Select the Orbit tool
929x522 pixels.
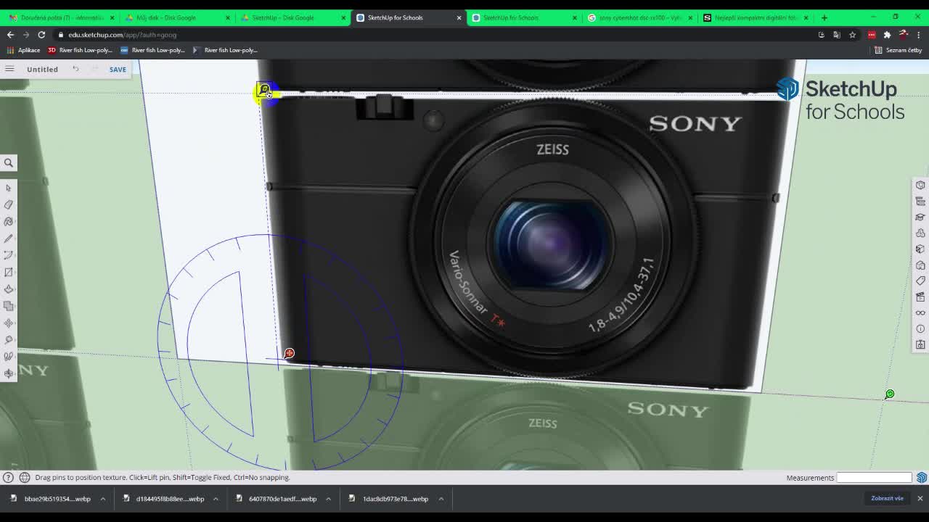point(9,373)
